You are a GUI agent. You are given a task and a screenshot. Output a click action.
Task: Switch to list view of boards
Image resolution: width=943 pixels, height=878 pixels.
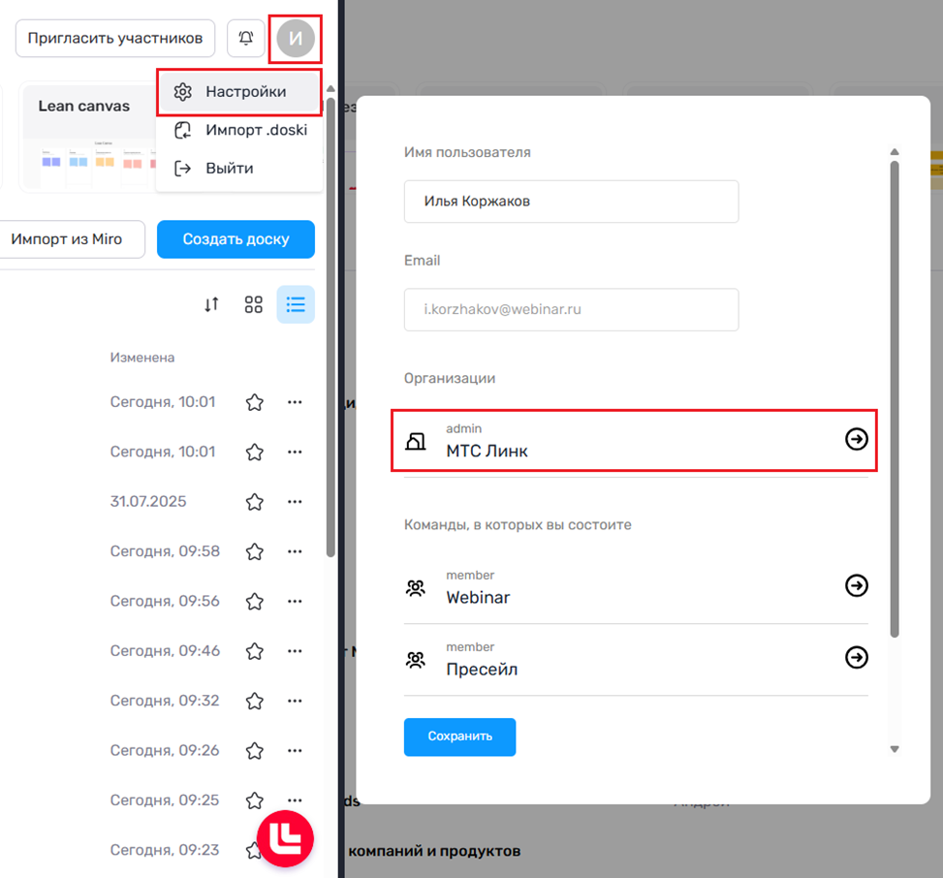(296, 304)
